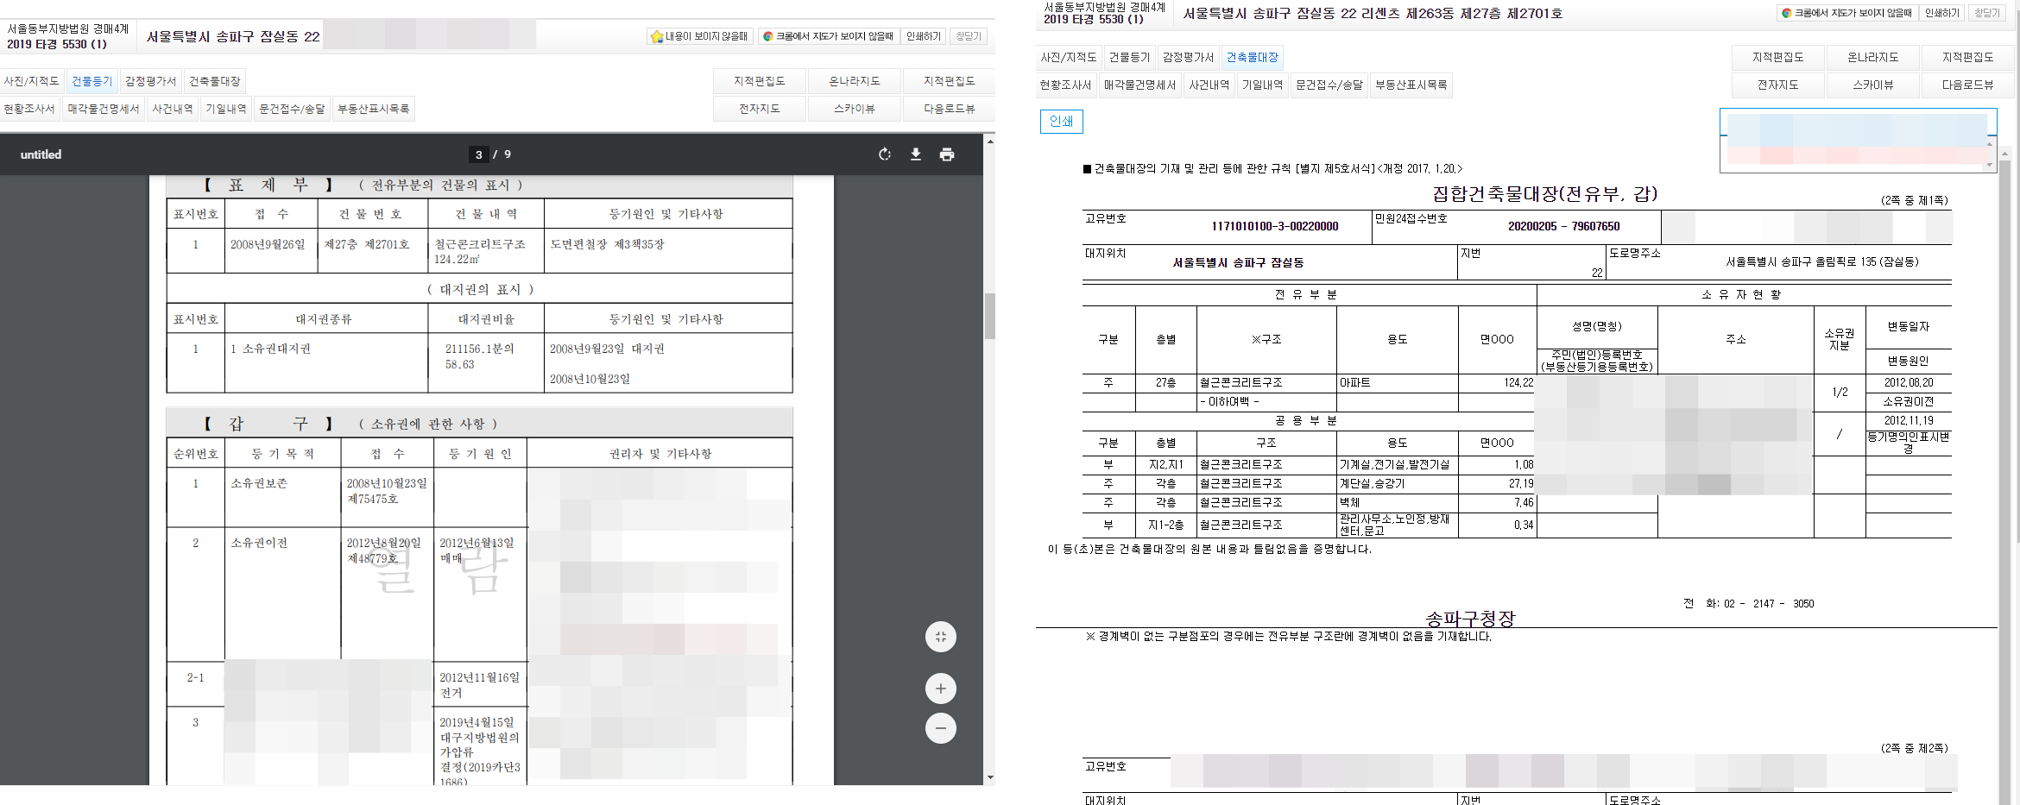This screenshot has height=805, width=2020.
Task: Open 현황조사서 tab in left window
Action: pos(29,109)
